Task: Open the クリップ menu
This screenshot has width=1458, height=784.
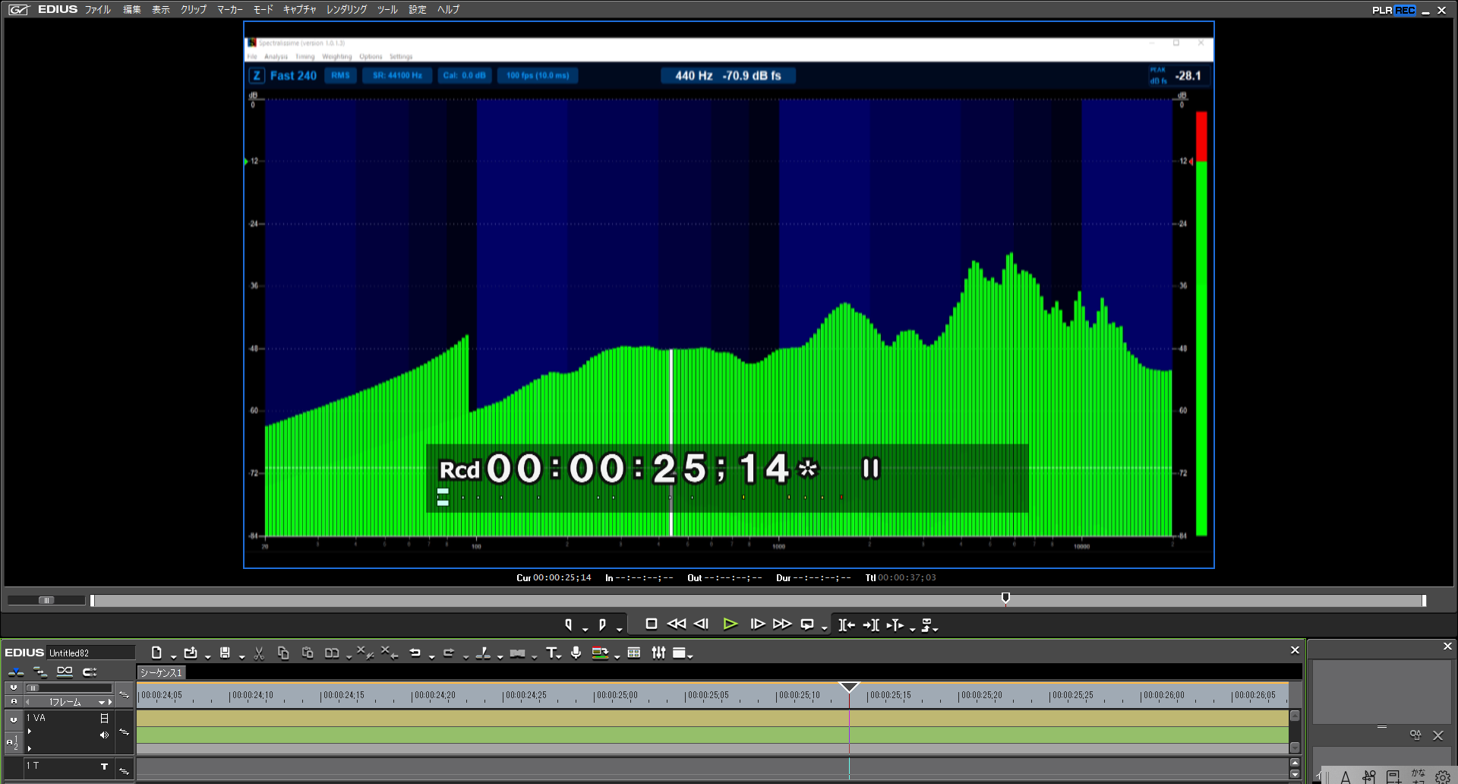Action: 194,10
